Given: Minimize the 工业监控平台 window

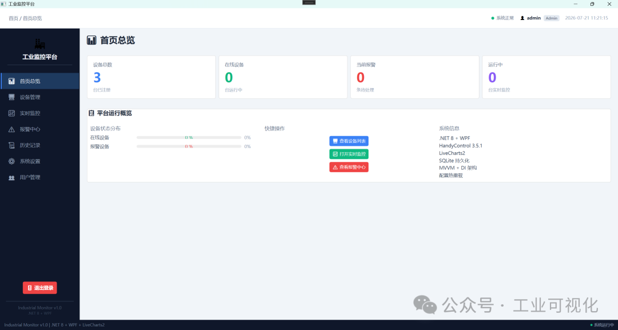Looking at the screenshot, I should click(x=576, y=4).
